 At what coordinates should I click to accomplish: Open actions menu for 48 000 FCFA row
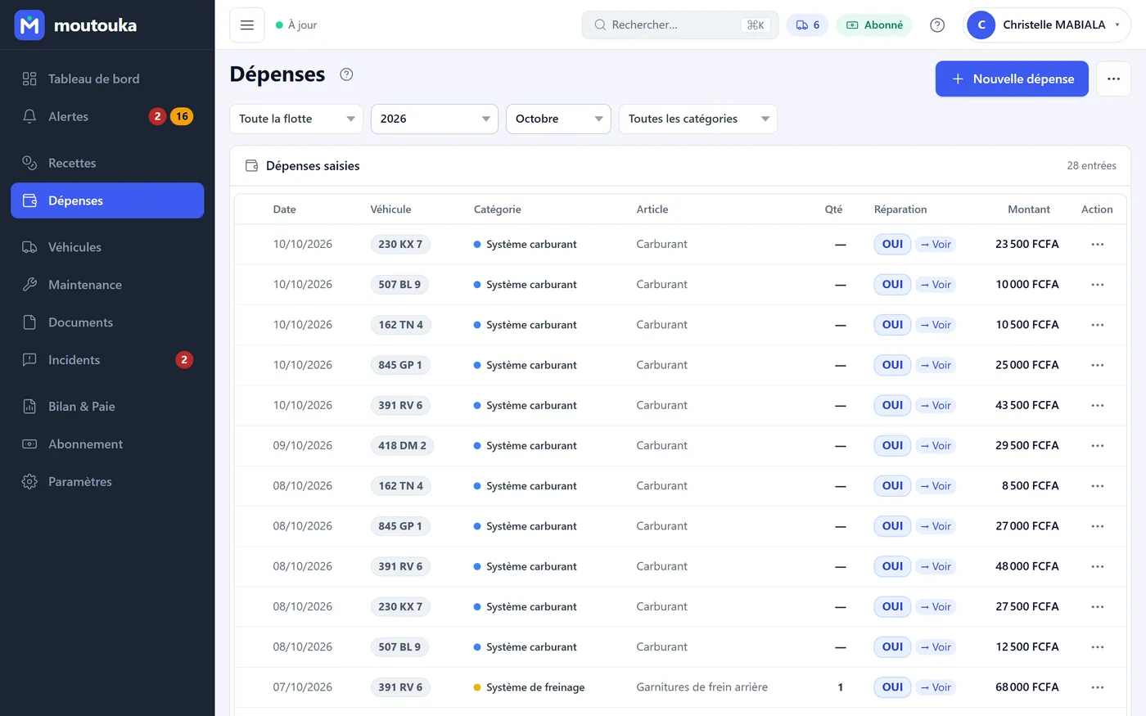(1097, 566)
